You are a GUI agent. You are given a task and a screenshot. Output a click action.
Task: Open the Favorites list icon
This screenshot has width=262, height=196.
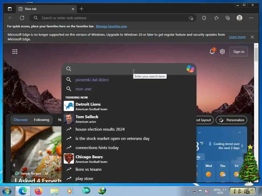click(x=216, y=18)
